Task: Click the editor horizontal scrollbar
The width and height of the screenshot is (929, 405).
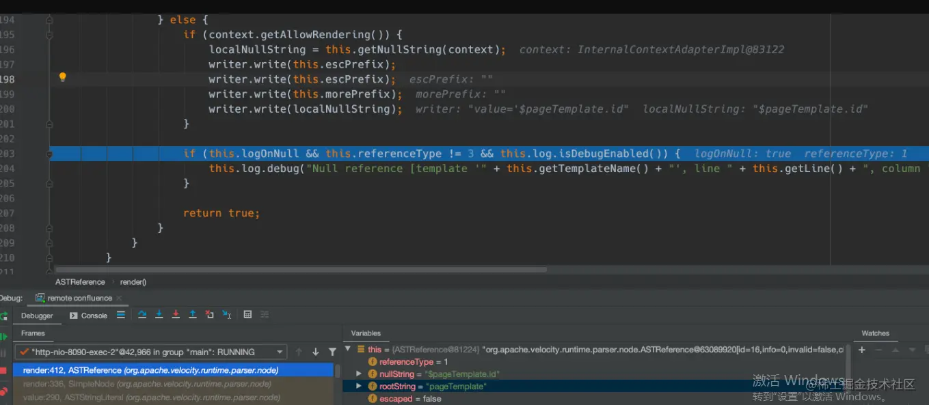Action: tap(301, 269)
